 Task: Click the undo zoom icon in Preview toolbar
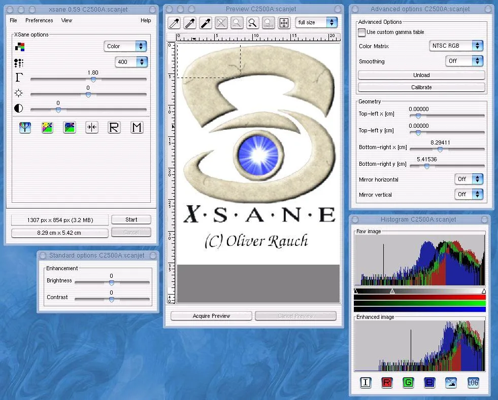268,23
